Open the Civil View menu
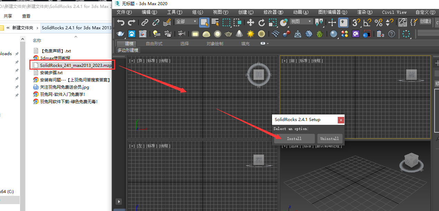This screenshot has height=211, width=439. pos(394,12)
